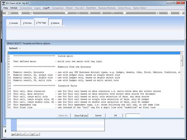
Task: Open the DataMarts menu
Action: 91,8
